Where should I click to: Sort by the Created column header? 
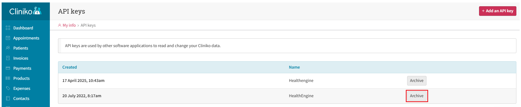(69, 67)
